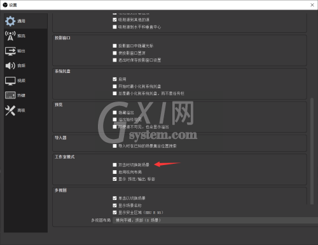Untick 显示场景名称 checkbox
Screen dimensions: 318x245
[x=114, y=205]
